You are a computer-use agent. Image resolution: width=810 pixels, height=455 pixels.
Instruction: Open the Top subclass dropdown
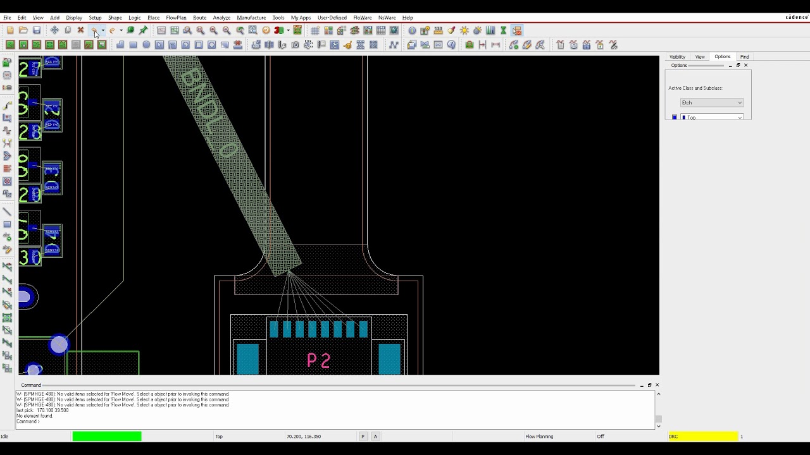pos(711,118)
